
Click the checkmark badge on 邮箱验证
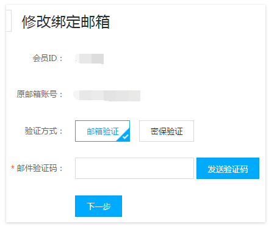[x=126, y=136]
